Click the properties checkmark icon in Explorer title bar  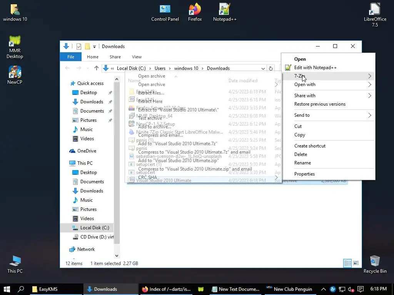click(78, 46)
